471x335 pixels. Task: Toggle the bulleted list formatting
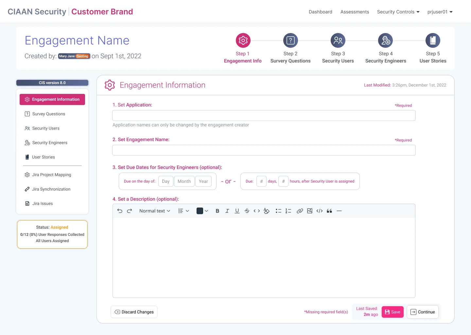pos(278,211)
